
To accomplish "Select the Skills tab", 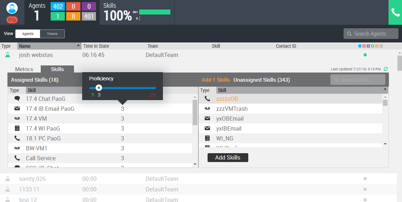I will click(x=57, y=69).
